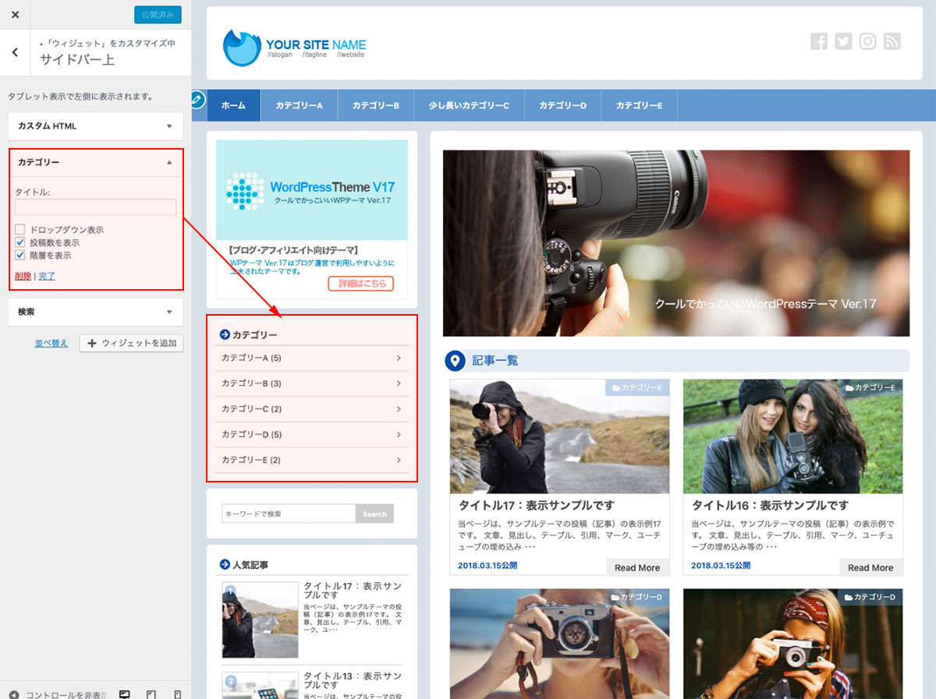Uncheck the 投稿数を表示 checkbox
Viewport: 936px width, 699px height.
(20, 242)
